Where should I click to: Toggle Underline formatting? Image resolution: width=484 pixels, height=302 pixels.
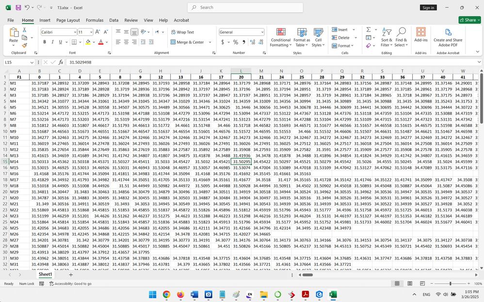(60, 42)
